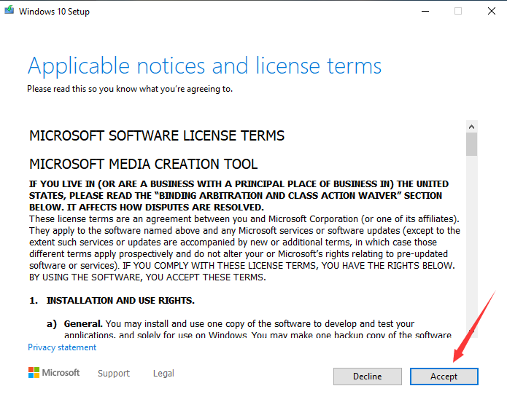Close the Windows 10 Setup window

(x=490, y=12)
